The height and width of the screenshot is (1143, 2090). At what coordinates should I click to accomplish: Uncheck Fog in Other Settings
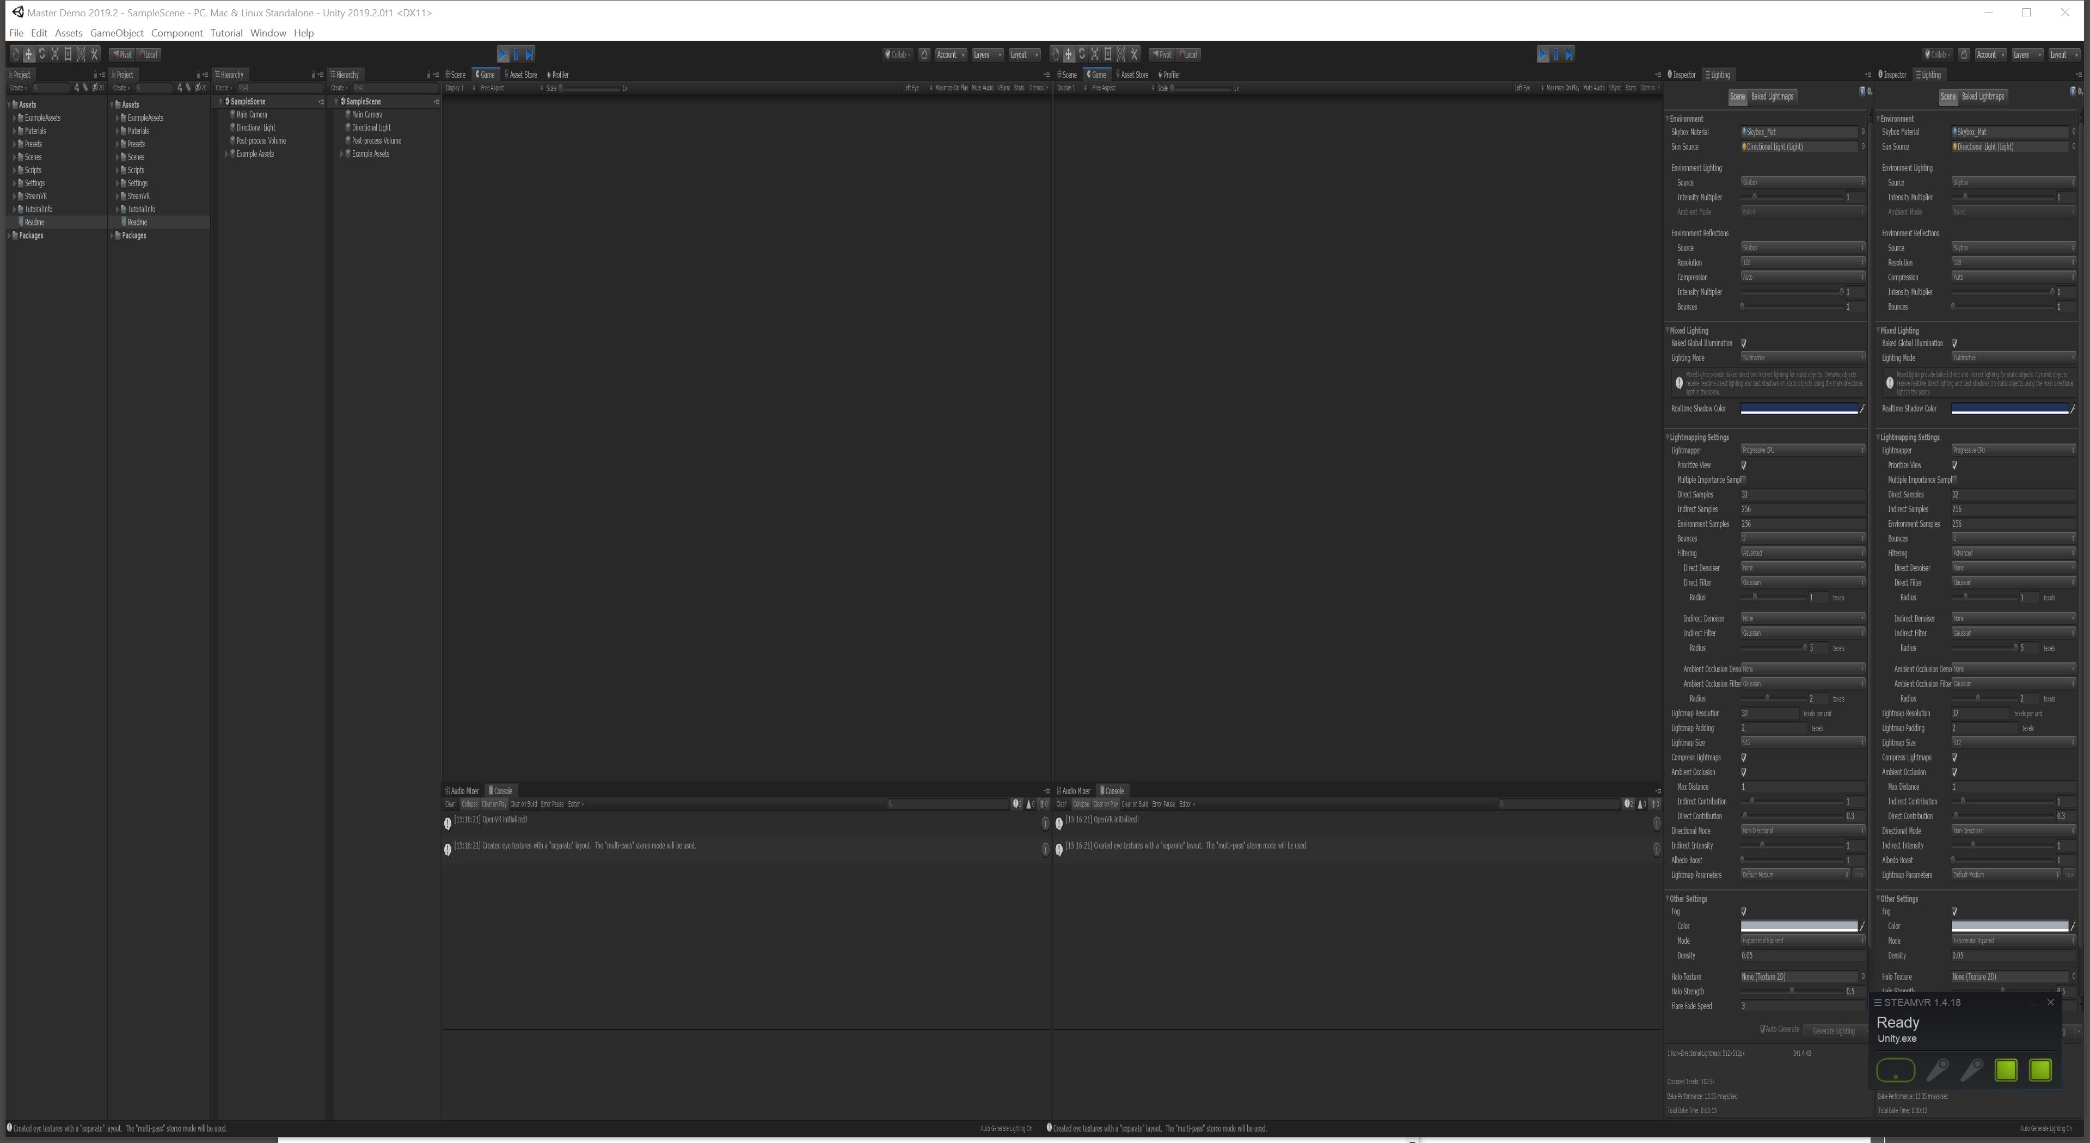tap(1743, 911)
